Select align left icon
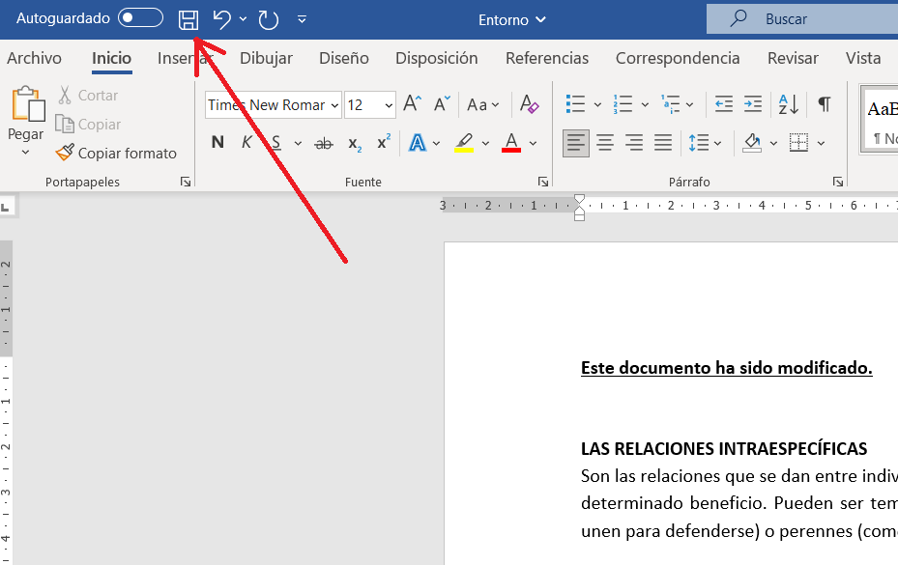This screenshot has height=565, width=898. [x=575, y=143]
